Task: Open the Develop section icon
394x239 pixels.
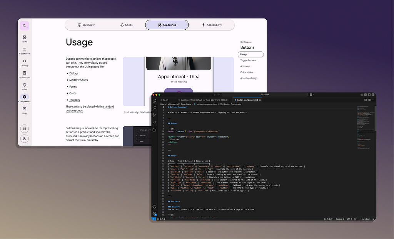Action: point(24,63)
